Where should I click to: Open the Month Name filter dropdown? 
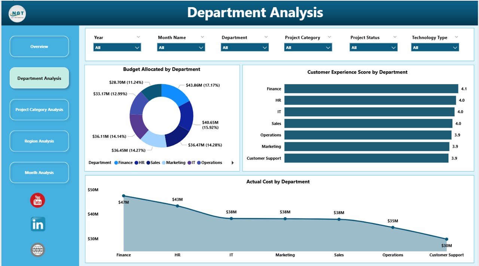point(201,47)
